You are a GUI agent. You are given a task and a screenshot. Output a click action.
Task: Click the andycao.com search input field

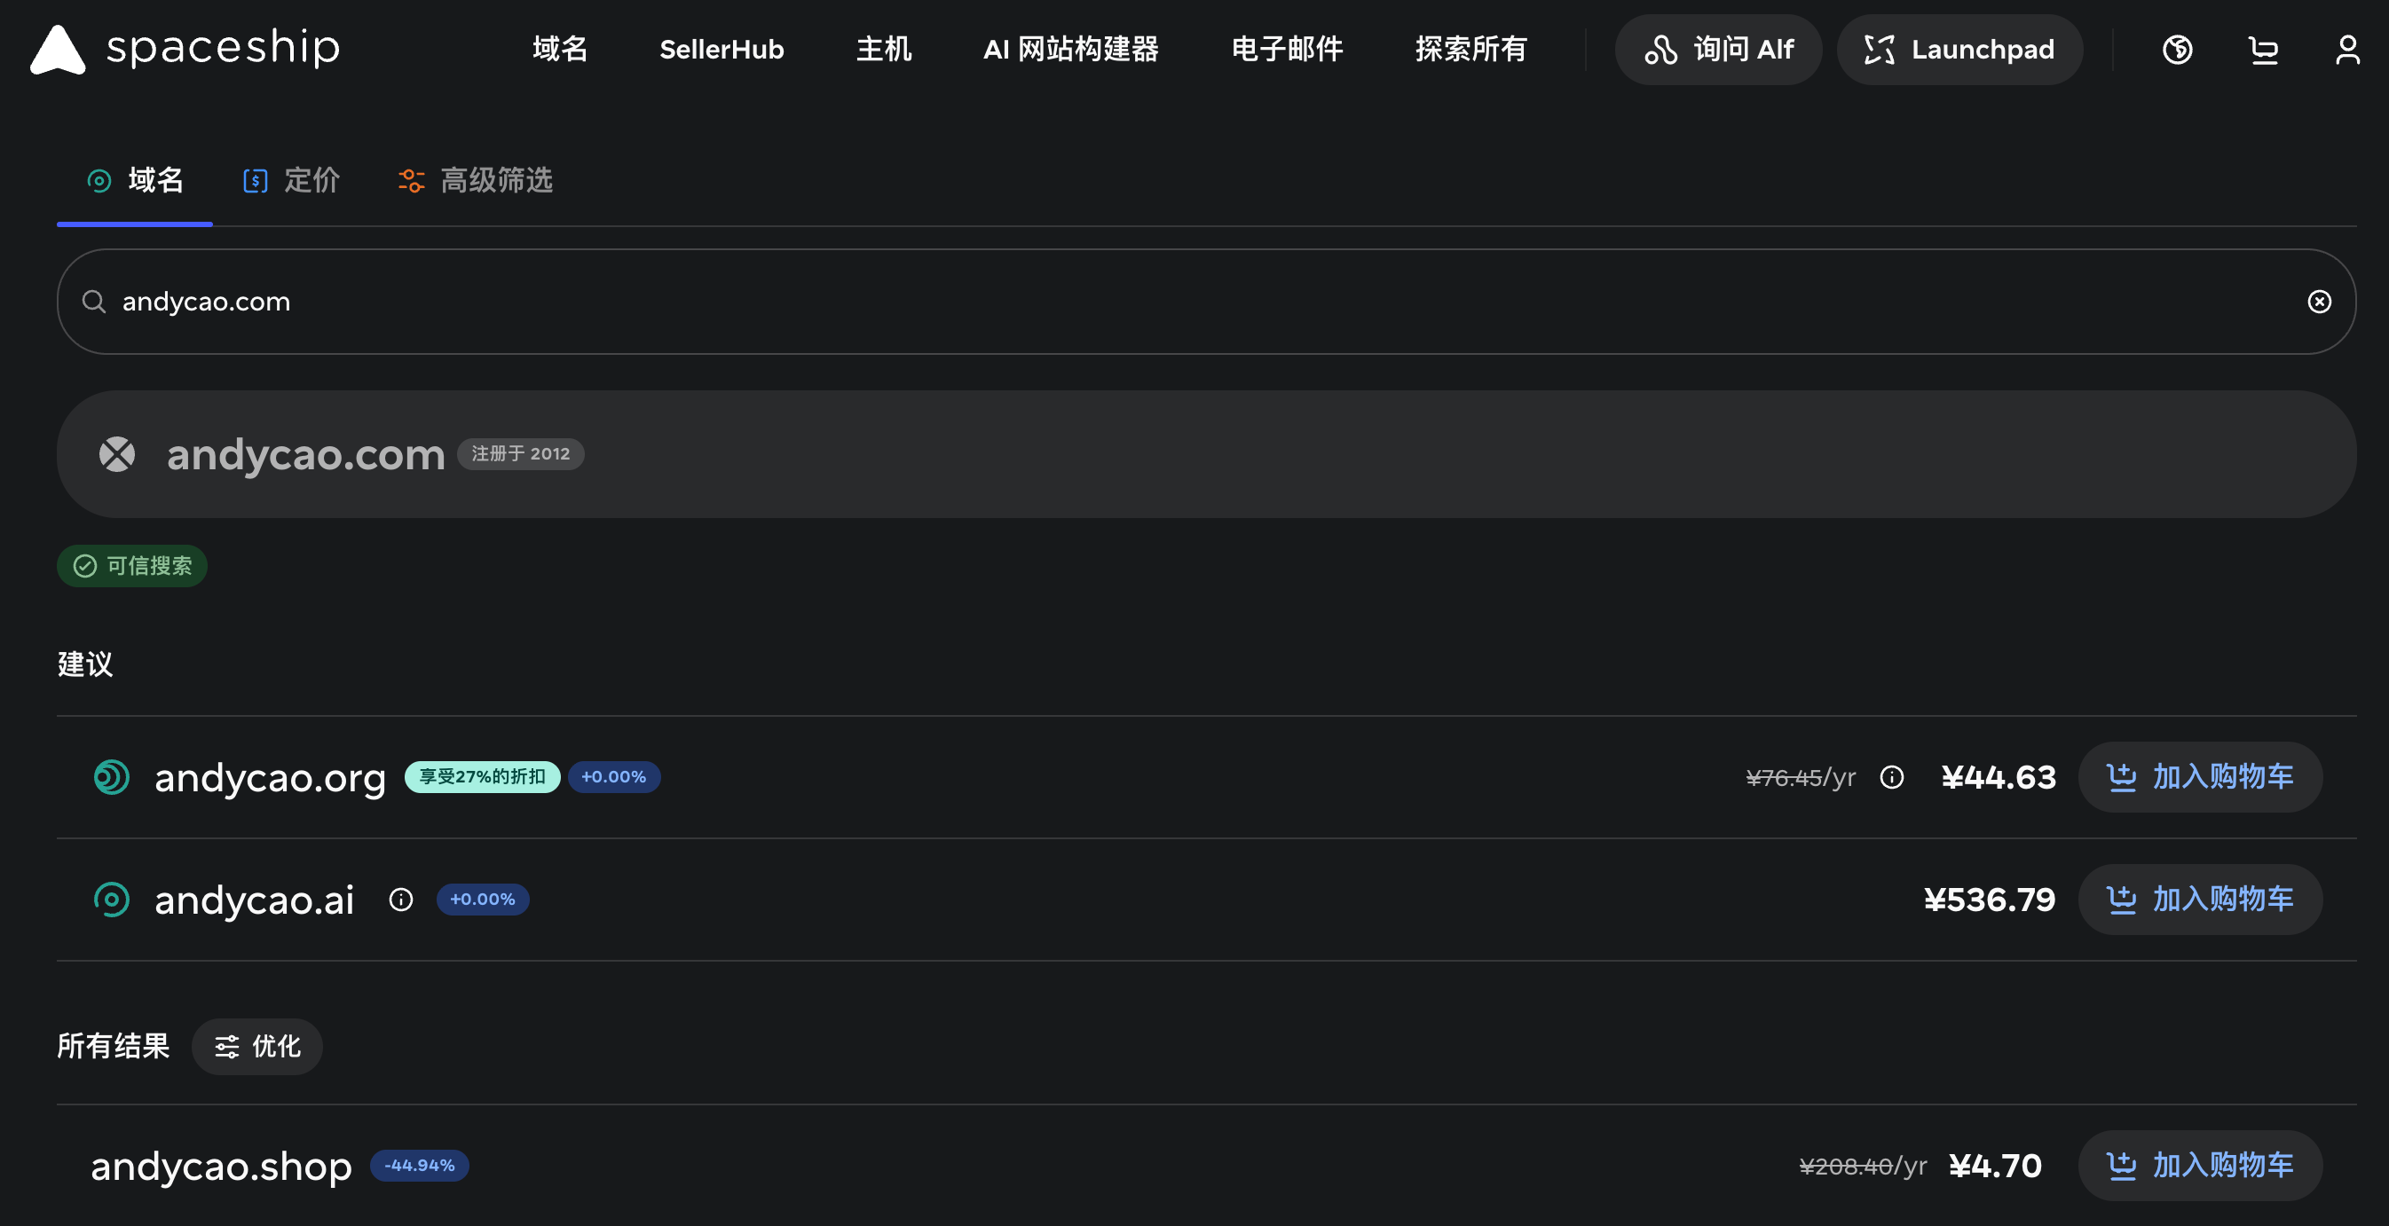point(1206,302)
